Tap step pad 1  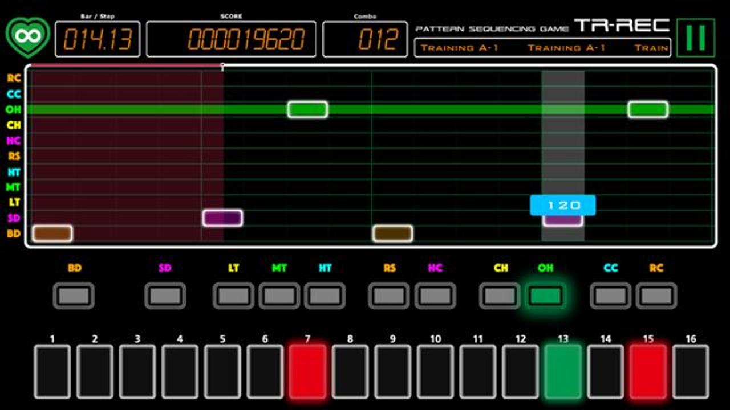pyautogui.click(x=52, y=371)
